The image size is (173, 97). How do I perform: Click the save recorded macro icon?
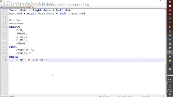click(70, 5)
